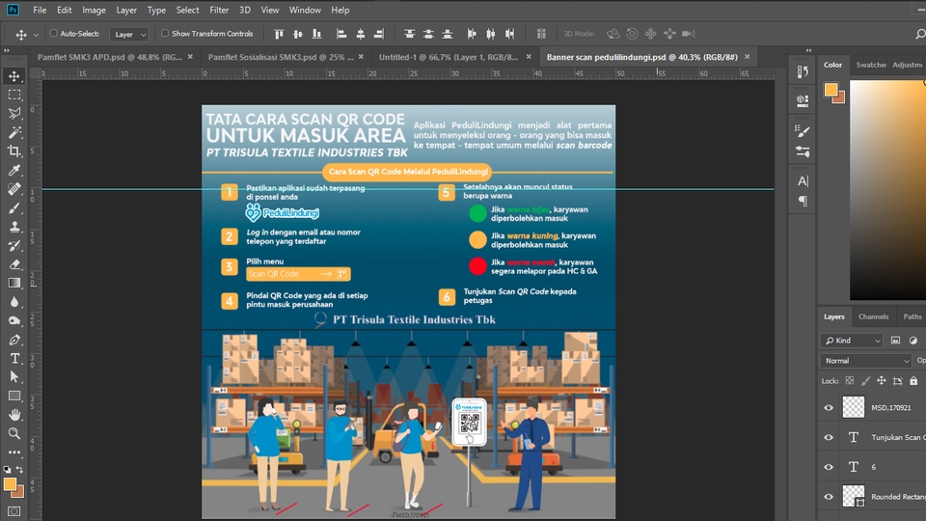Switch to Pamflet SMK3 APD.psd tab
Screen dimensions: 926x521
tap(109, 57)
